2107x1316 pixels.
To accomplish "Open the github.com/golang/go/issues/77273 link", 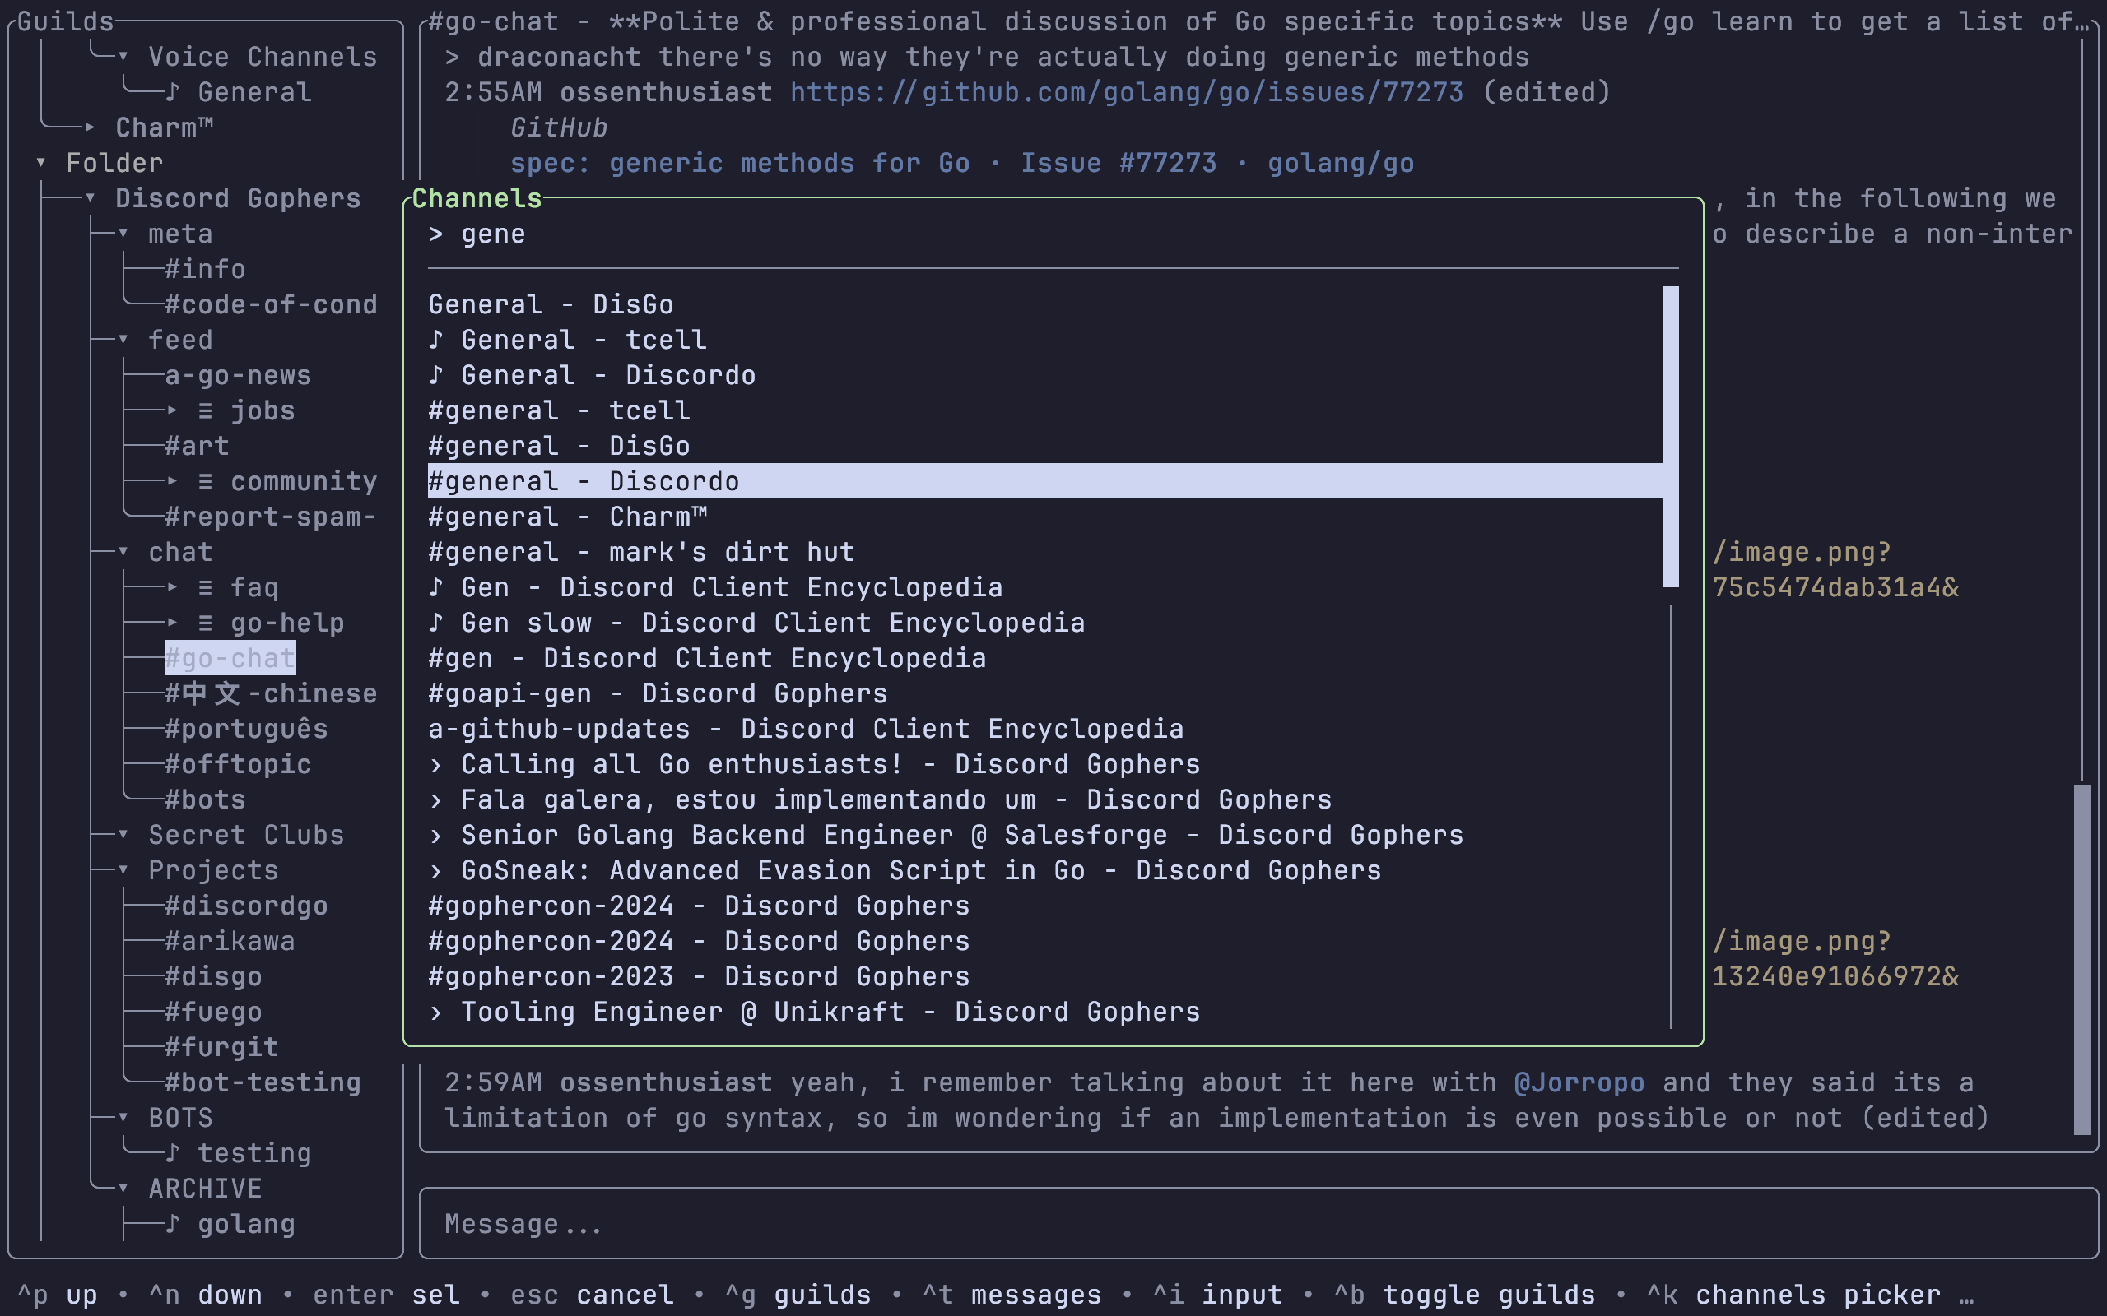I will click(x=1127, y=92).
